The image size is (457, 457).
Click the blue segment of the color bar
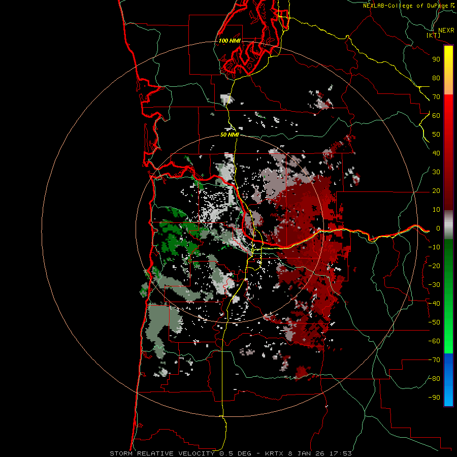(449, 379)
